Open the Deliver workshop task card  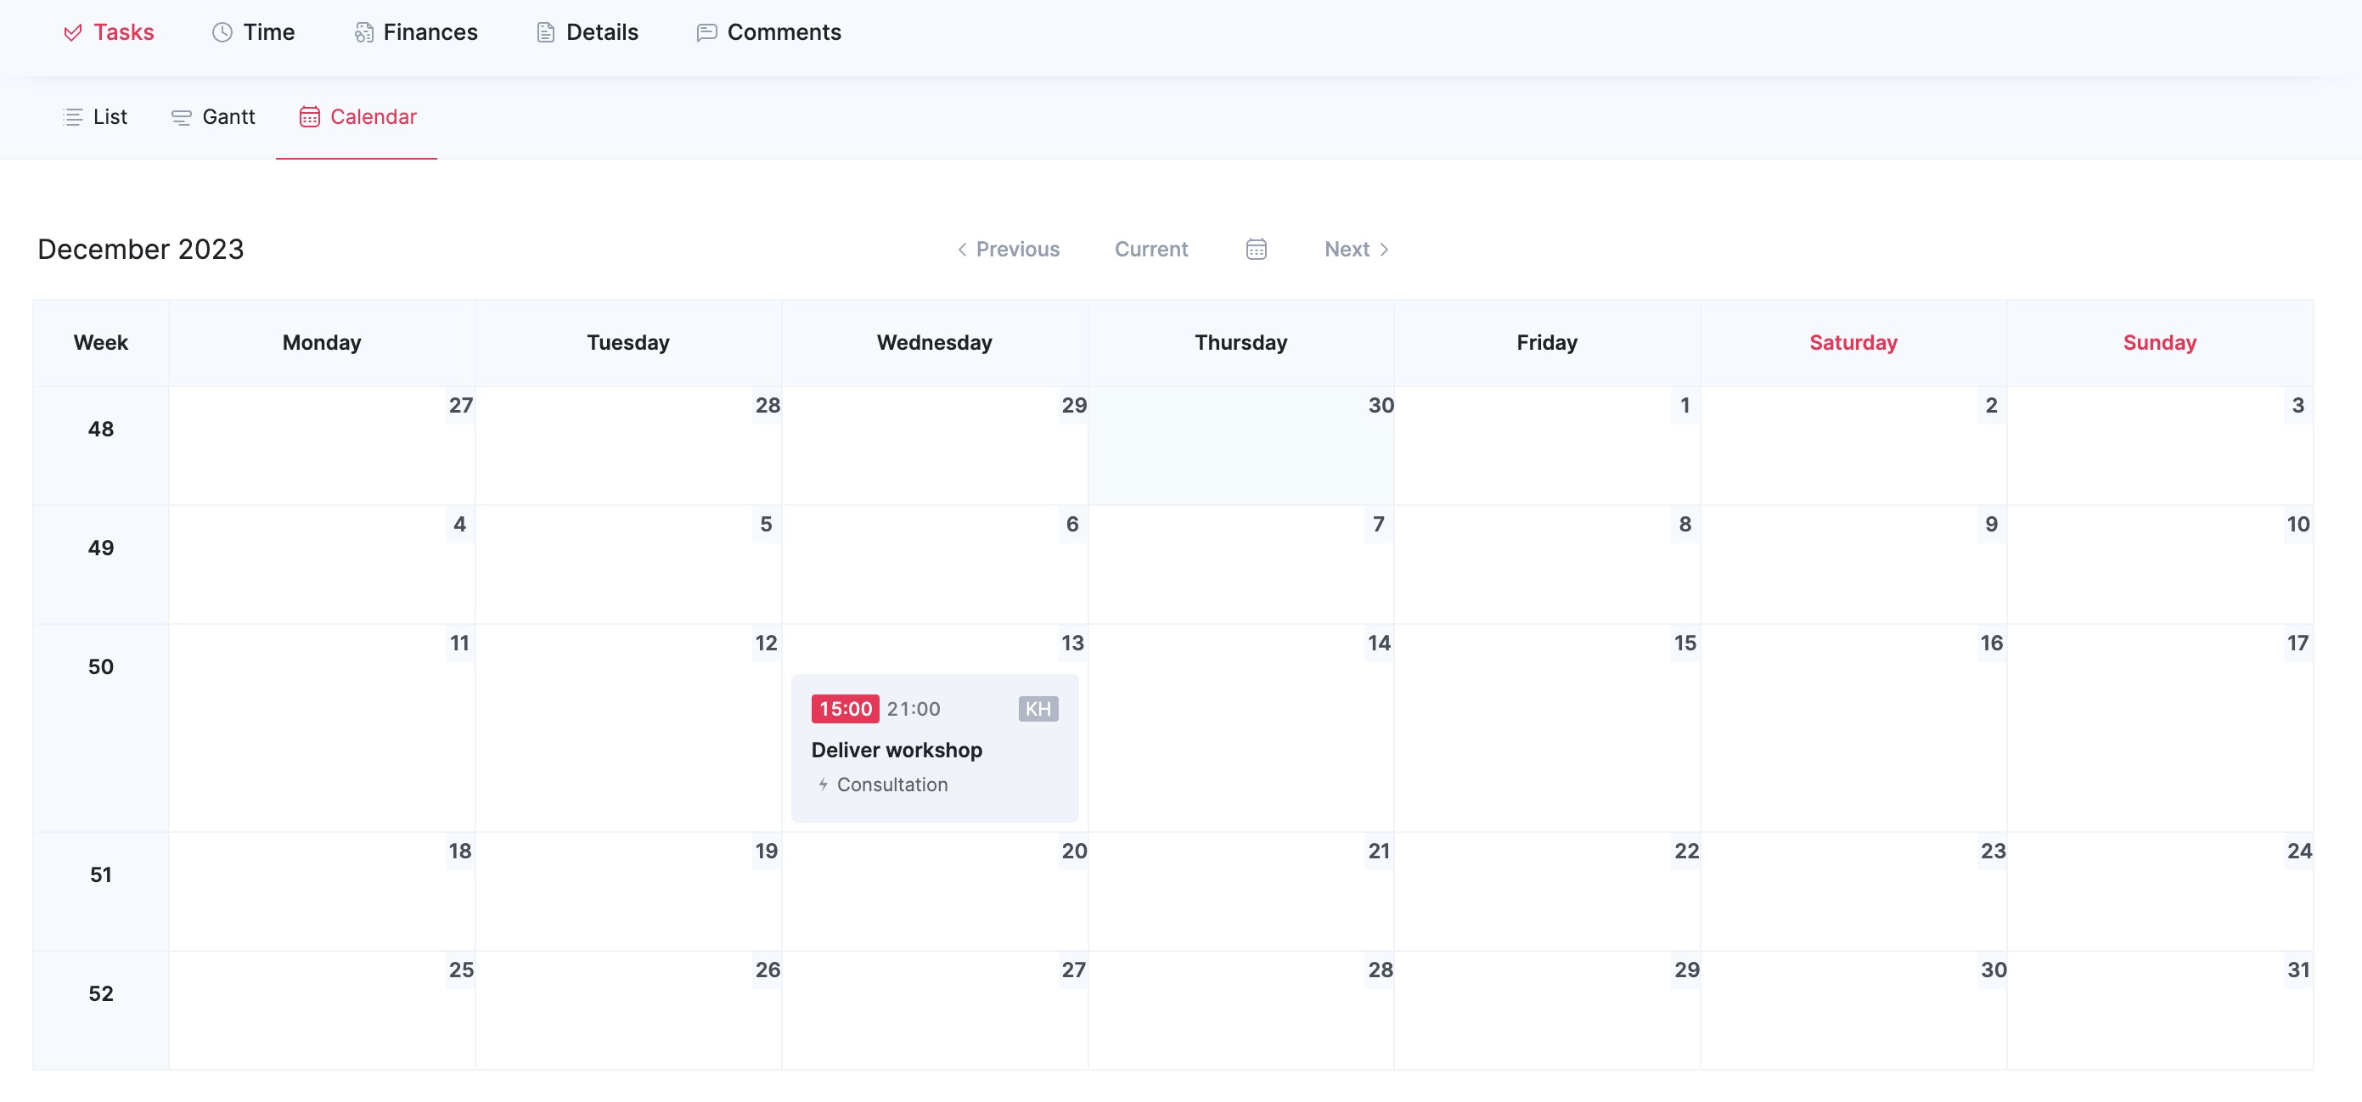coord(934,748)
